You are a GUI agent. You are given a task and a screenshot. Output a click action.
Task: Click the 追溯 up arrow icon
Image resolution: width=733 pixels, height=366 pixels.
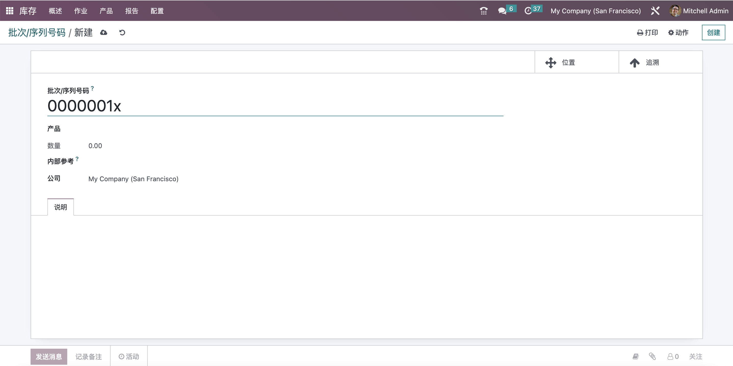click(634, 63)
